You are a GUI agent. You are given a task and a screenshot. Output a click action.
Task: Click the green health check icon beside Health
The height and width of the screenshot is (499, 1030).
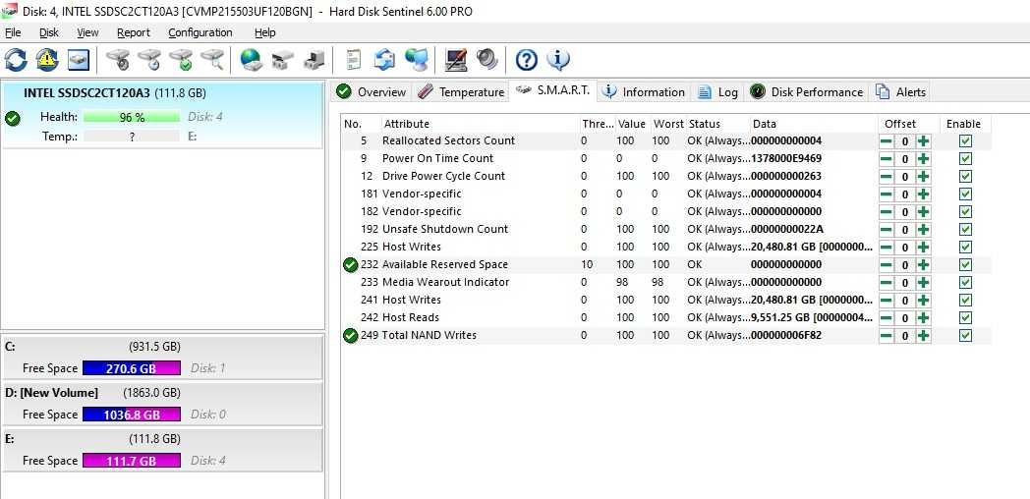13,119
